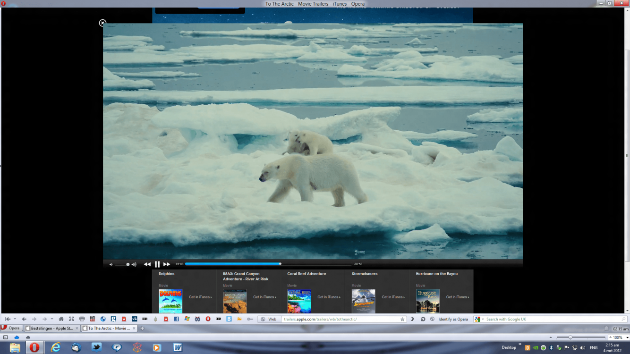The image size is (630, 354).
Task: Open IMAX: Grand Canyon Adventure title link
Action: pos(246,276)
